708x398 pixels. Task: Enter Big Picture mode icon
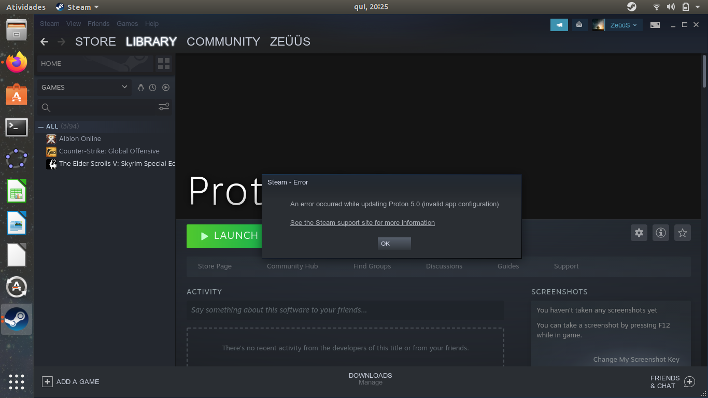pos(655,24)
